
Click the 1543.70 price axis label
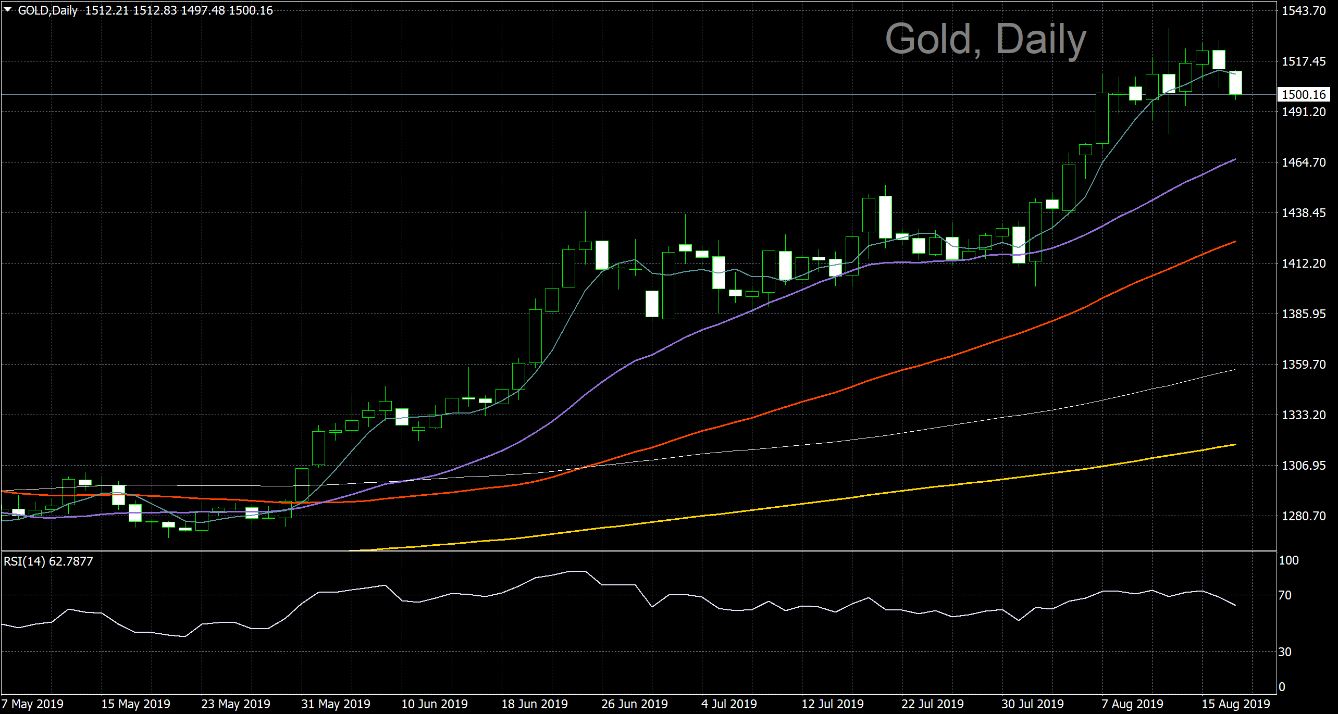1304,11
